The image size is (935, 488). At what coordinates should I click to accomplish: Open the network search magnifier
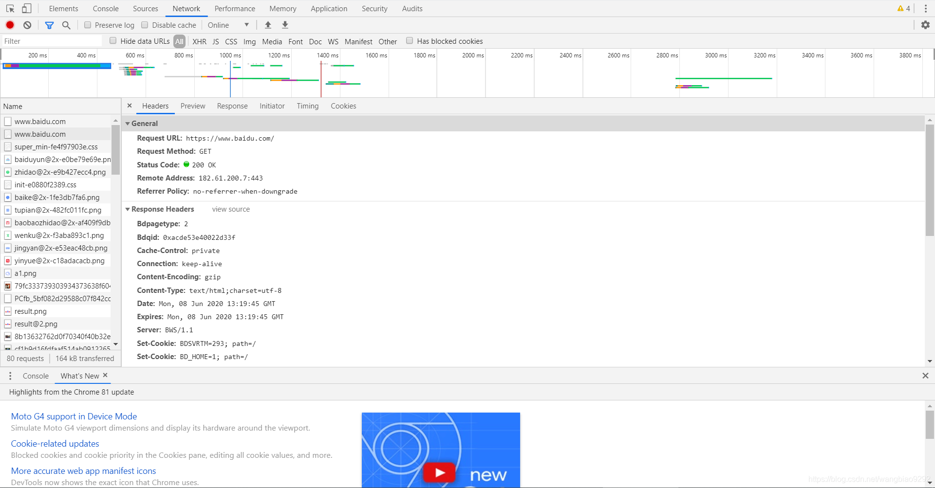(66, 25)
